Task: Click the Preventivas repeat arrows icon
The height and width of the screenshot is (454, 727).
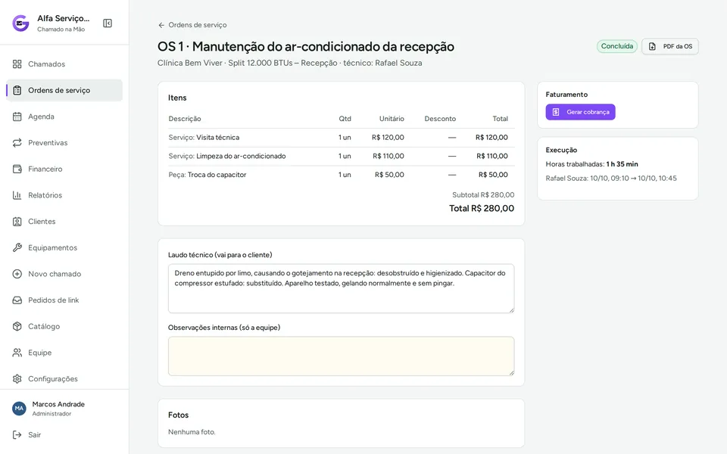Action: [17, 143]
